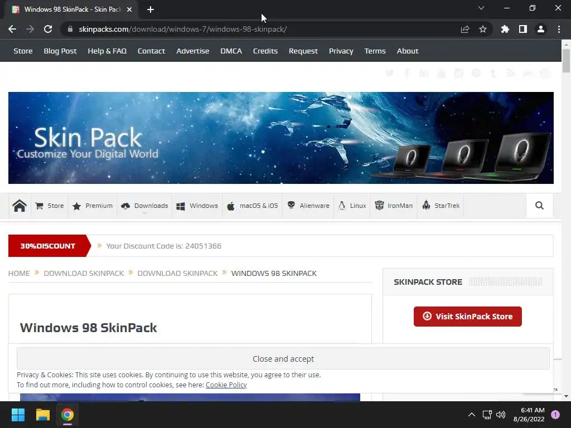571x428 pixels.
Task: Bookmark this page with the star icon
Action: [x=483, y=29]
